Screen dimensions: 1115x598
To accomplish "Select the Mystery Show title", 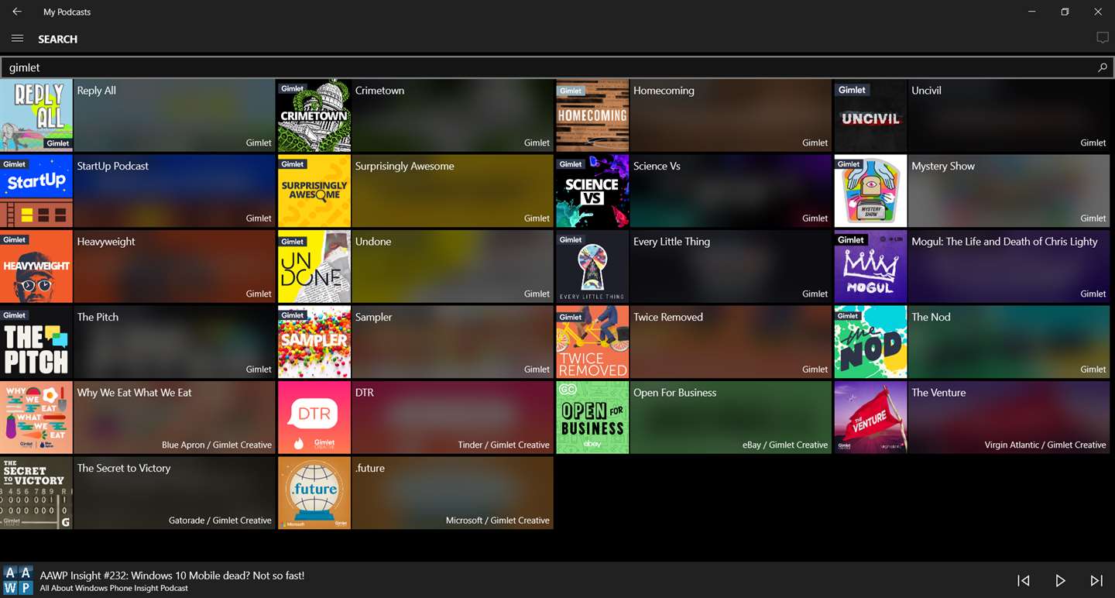I will tap(943, 166).
